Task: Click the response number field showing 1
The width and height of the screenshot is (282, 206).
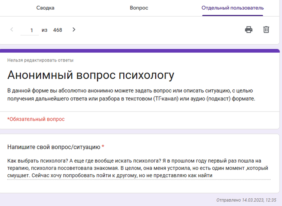Action: 30,30
